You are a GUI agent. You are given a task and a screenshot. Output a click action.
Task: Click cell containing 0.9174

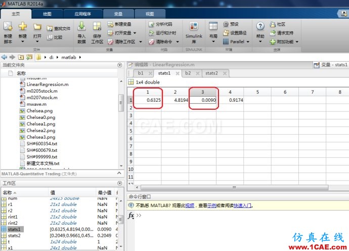[230, 100]
